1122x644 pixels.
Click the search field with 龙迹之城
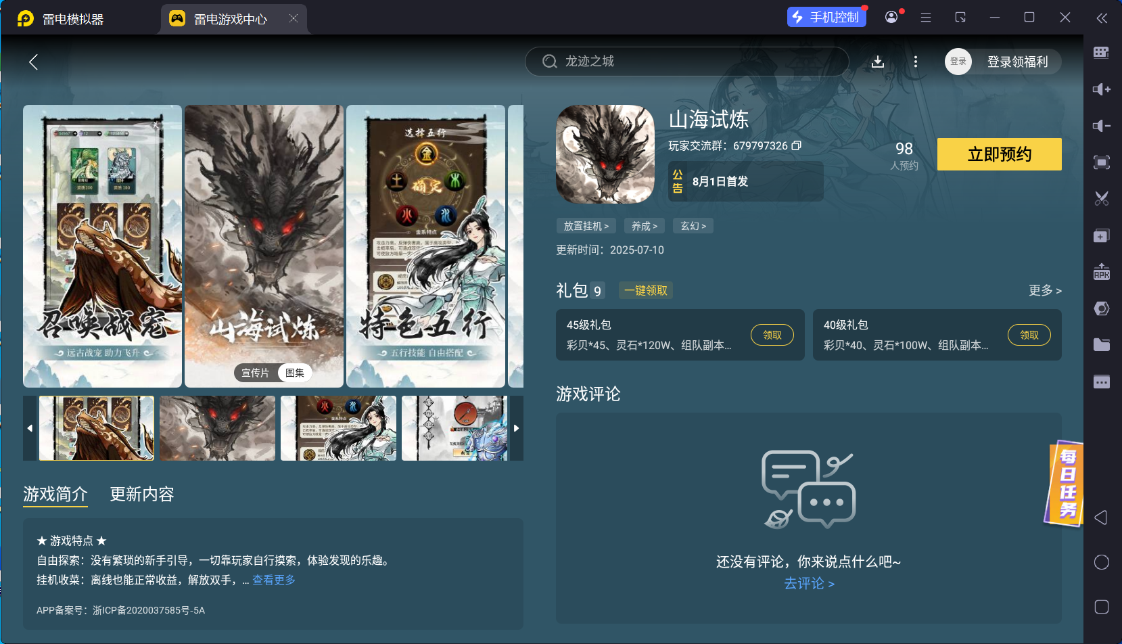pos(687,62)
